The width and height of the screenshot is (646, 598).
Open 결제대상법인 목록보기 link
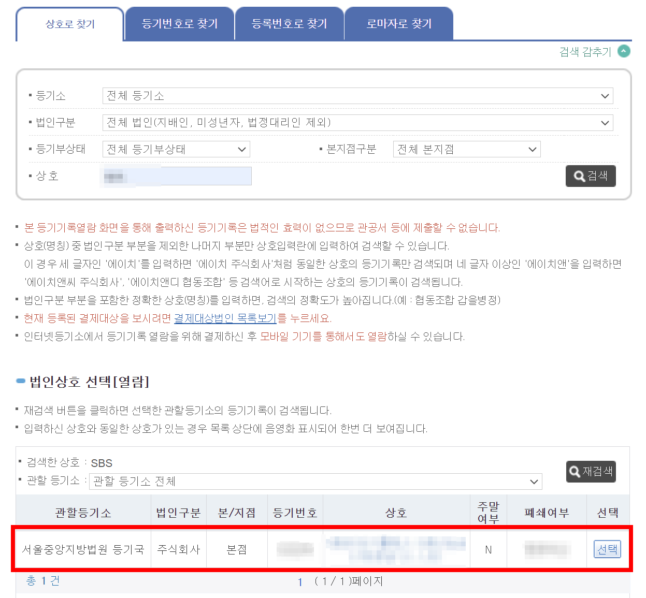225,318
